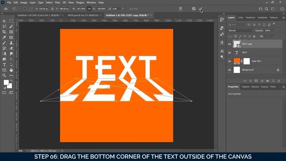Switch to the 0070.psd document tab
The height and width of the screenshot is (161, 286).
click(83, 15)
